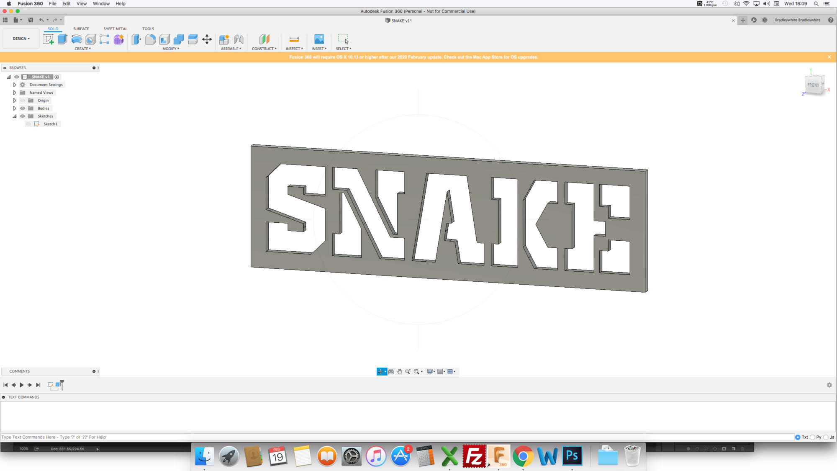The image size is (837, 471).
Task: Select the Fillet tool
Action: pyautogui.click(x=151, y=39)
